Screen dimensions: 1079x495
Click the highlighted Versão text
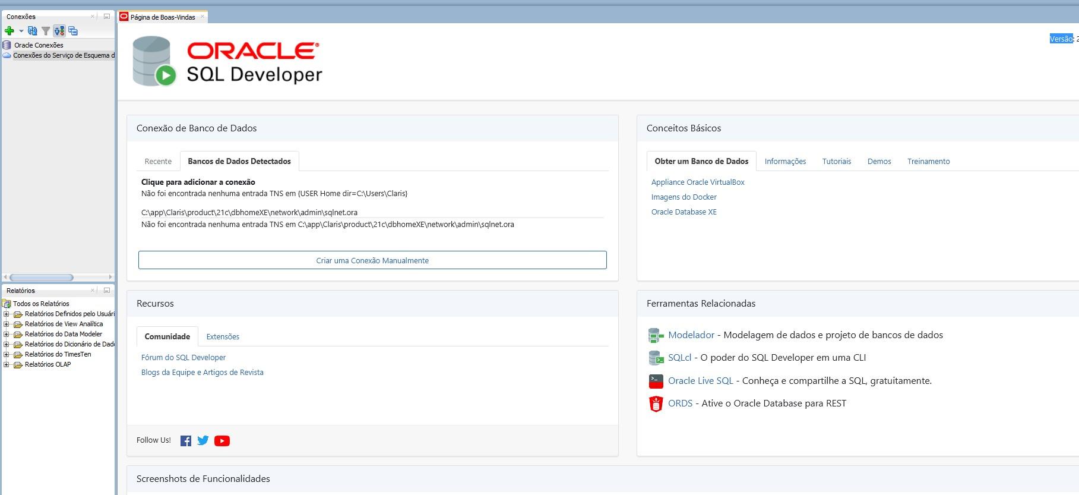[x=1061, y=39]
